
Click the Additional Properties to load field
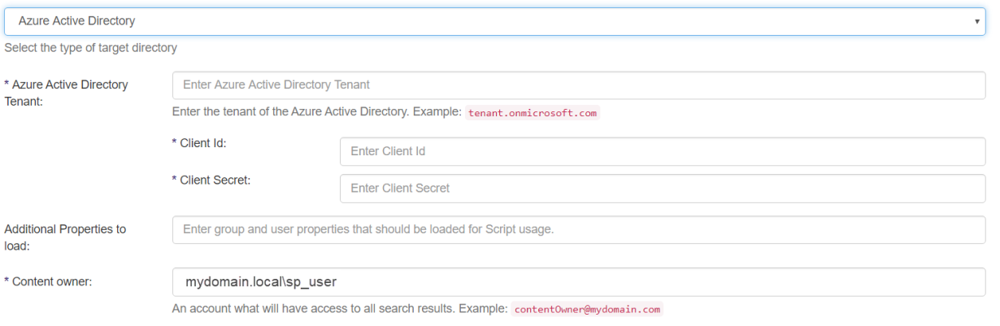point(578,229)
